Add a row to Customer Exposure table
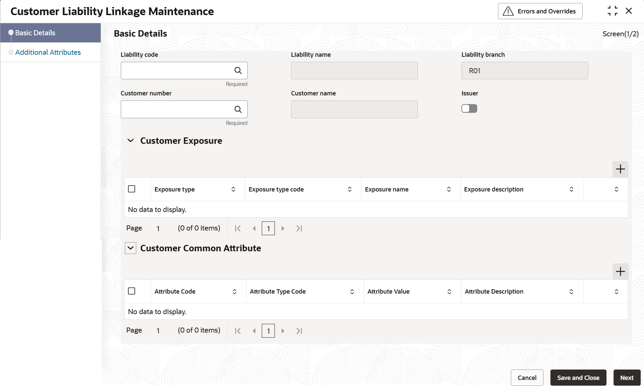Image resolution: width=644 pixels, height=387 pixels. click(x=620, y=169)
